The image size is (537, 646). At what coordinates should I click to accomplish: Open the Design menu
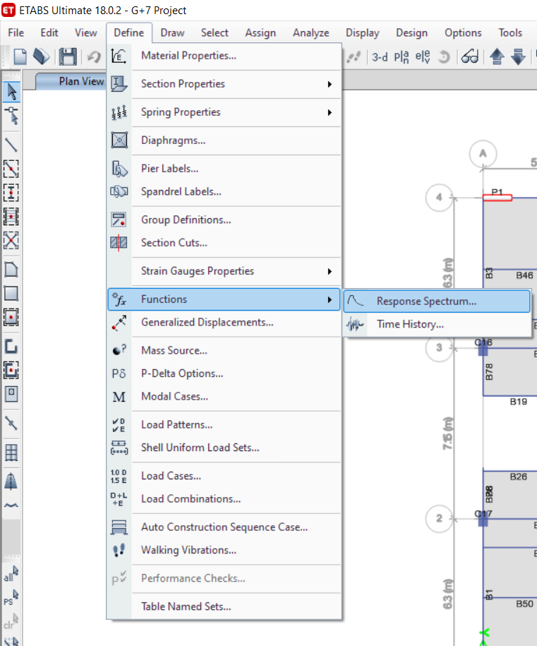(x=412, y=32)
